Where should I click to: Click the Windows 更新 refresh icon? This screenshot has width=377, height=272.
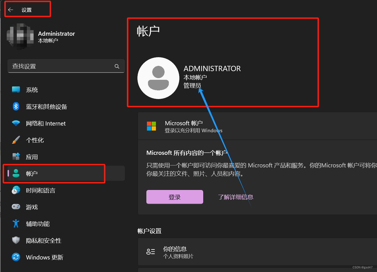tap(16, 257)
